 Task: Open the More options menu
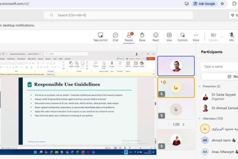point(196,36)
